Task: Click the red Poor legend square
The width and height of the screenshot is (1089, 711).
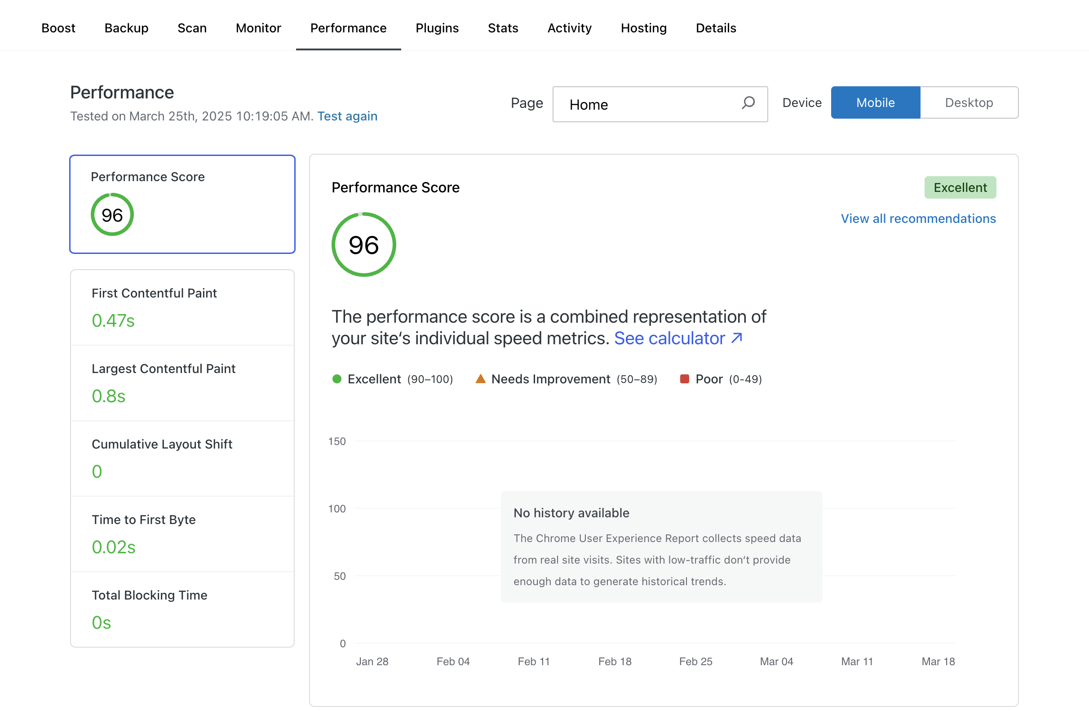Action: (x=684, y=378)
